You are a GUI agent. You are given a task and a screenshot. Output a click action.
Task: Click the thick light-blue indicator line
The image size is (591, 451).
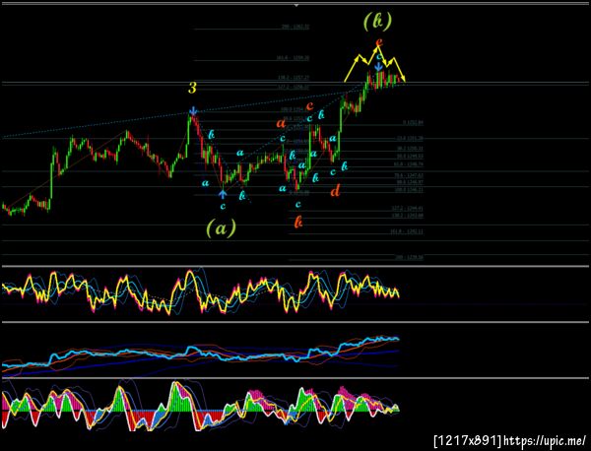200,351
